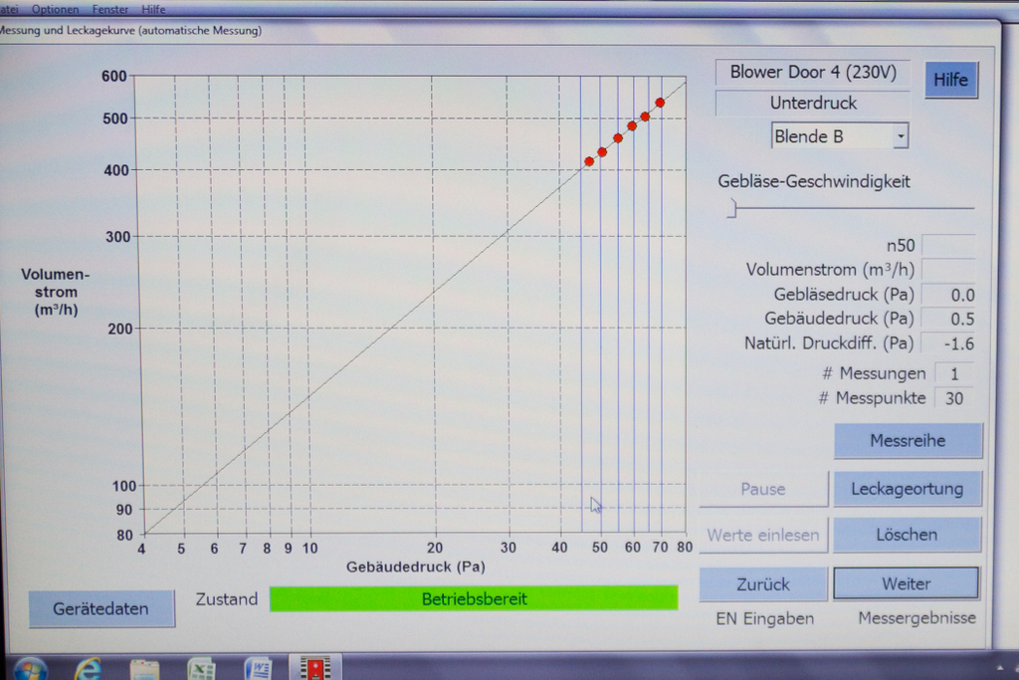The image size is (1019, 680).
Task: Open the partially visible Datei menu
Action: [9, 10]
